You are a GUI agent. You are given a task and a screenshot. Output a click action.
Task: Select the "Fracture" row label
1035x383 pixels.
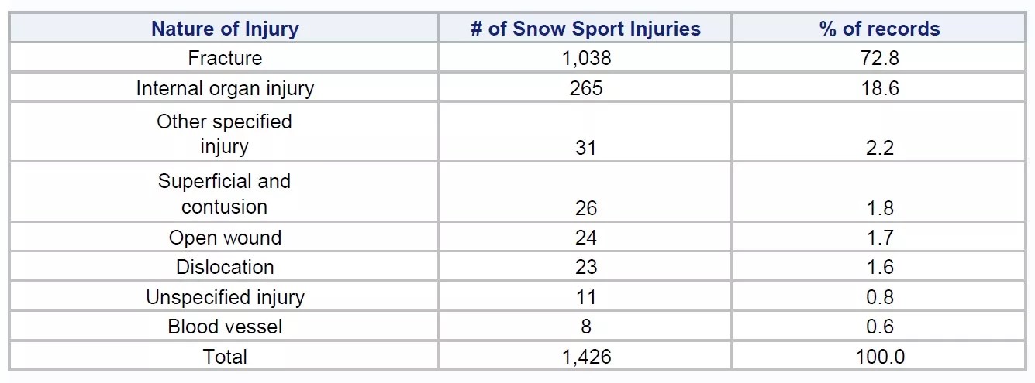coord(225,58)
